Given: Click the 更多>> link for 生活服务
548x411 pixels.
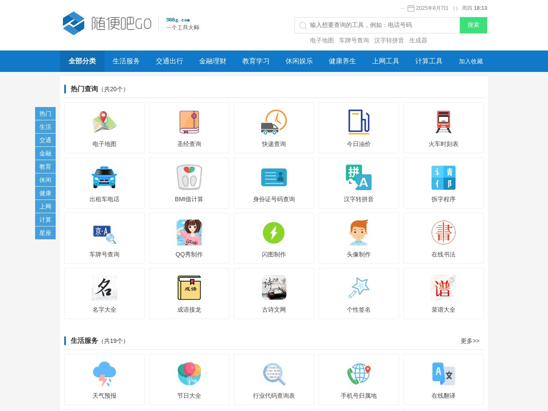Looking at the screenshot, I should coord(470,341).
